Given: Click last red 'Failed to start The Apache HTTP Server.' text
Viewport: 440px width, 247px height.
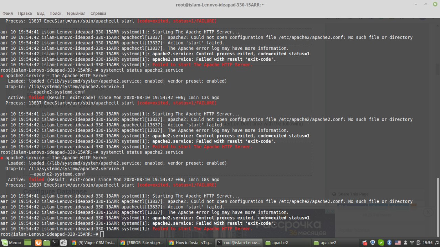Looking at the screenshot, I should tap(202, 229).
